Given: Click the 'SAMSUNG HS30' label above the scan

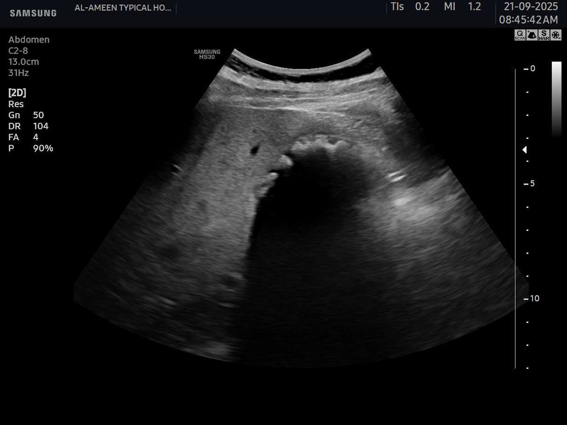Looking at the screenshot, I should coord(207,53).
